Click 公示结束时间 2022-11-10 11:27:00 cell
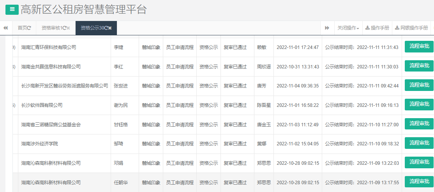 362,125
